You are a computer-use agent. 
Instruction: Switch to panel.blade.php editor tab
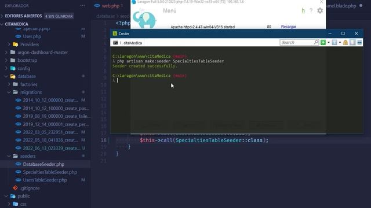point(341,6)
